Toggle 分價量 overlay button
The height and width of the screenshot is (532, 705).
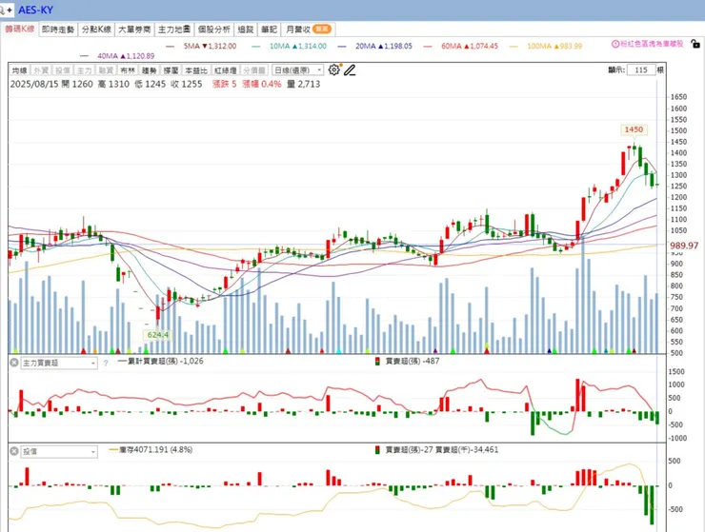254,70
